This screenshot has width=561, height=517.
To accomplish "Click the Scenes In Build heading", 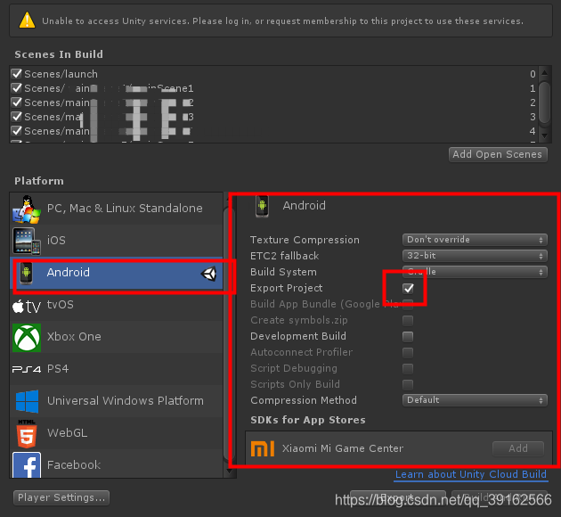I will tap(59, 54).
